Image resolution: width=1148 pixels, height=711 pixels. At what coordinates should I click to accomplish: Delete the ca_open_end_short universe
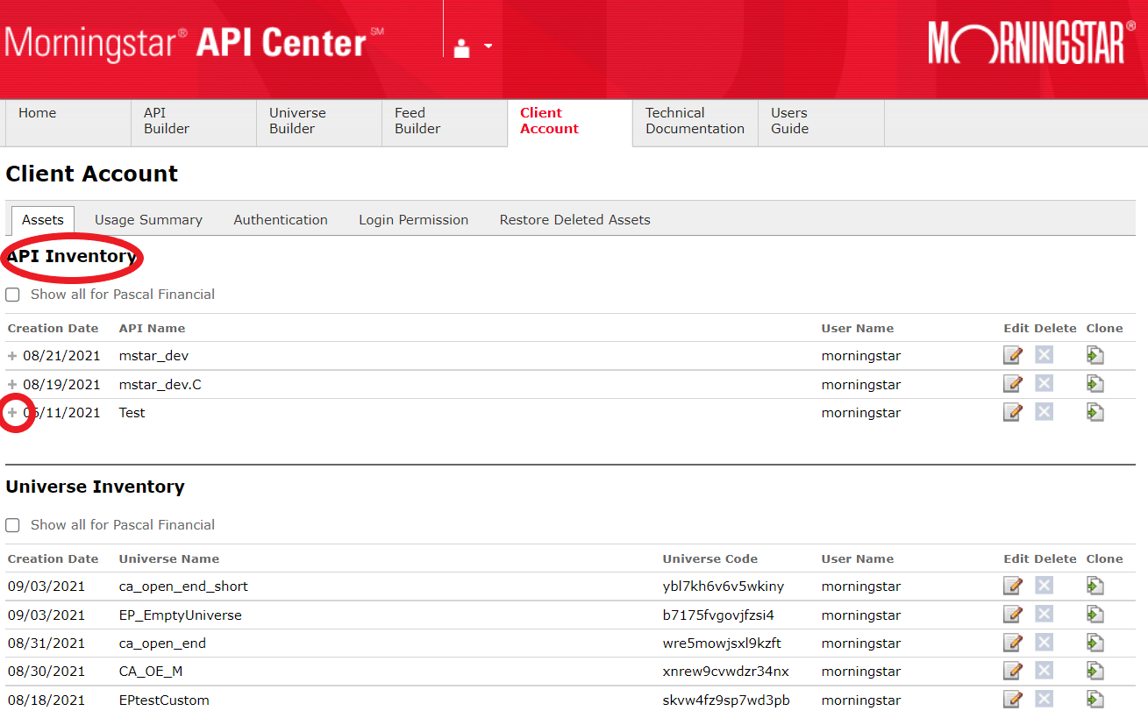tap(1044, 586)
